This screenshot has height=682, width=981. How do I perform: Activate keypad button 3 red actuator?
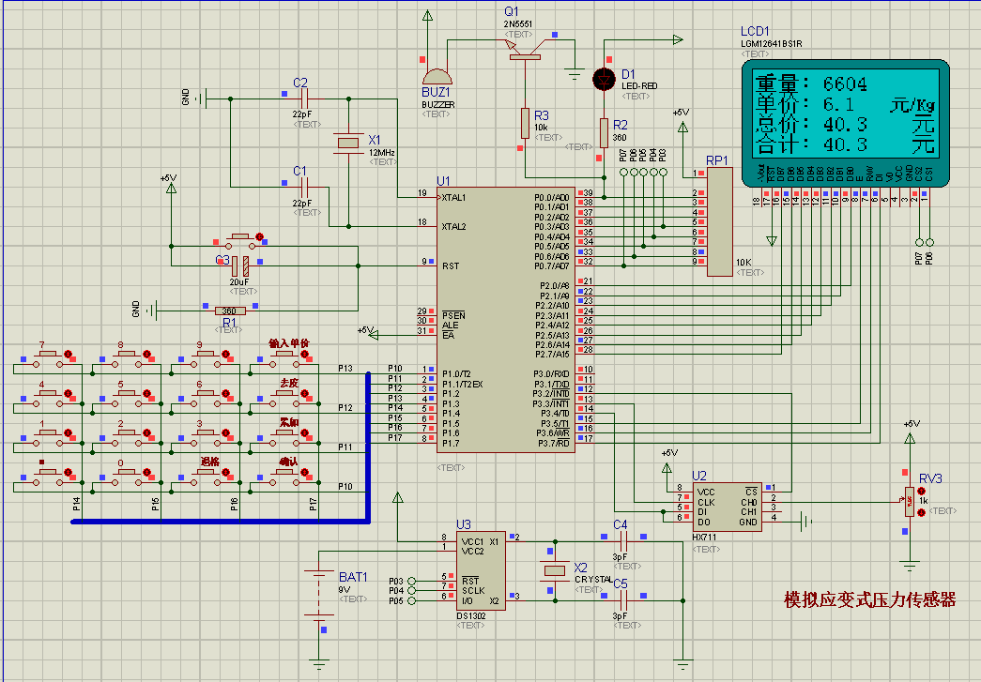[225, 432]
